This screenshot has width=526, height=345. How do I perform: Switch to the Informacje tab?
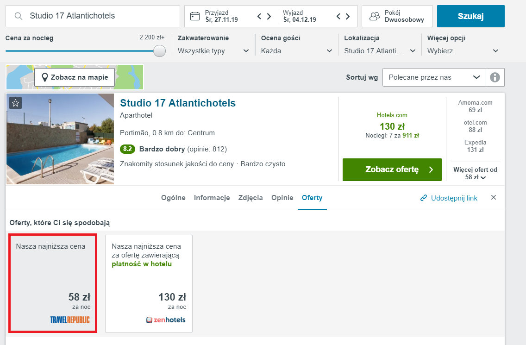tap(212, 198)
